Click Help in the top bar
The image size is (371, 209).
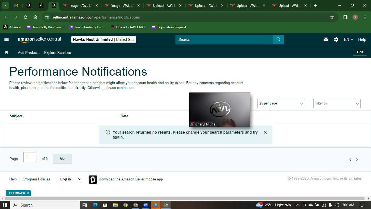tap(362, 39)
